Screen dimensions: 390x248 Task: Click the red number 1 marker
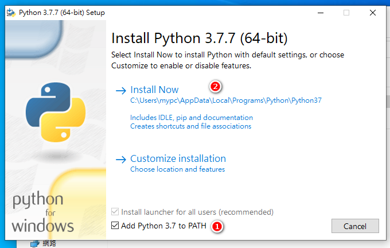point(216,226)
